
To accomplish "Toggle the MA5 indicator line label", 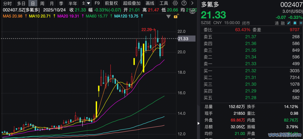I will 12,16.
